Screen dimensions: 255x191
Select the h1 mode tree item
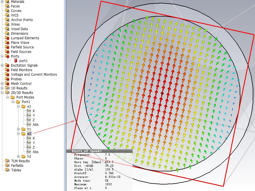pos(29,129)
